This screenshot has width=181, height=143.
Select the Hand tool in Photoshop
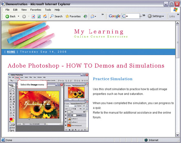[x=11, y=115]
